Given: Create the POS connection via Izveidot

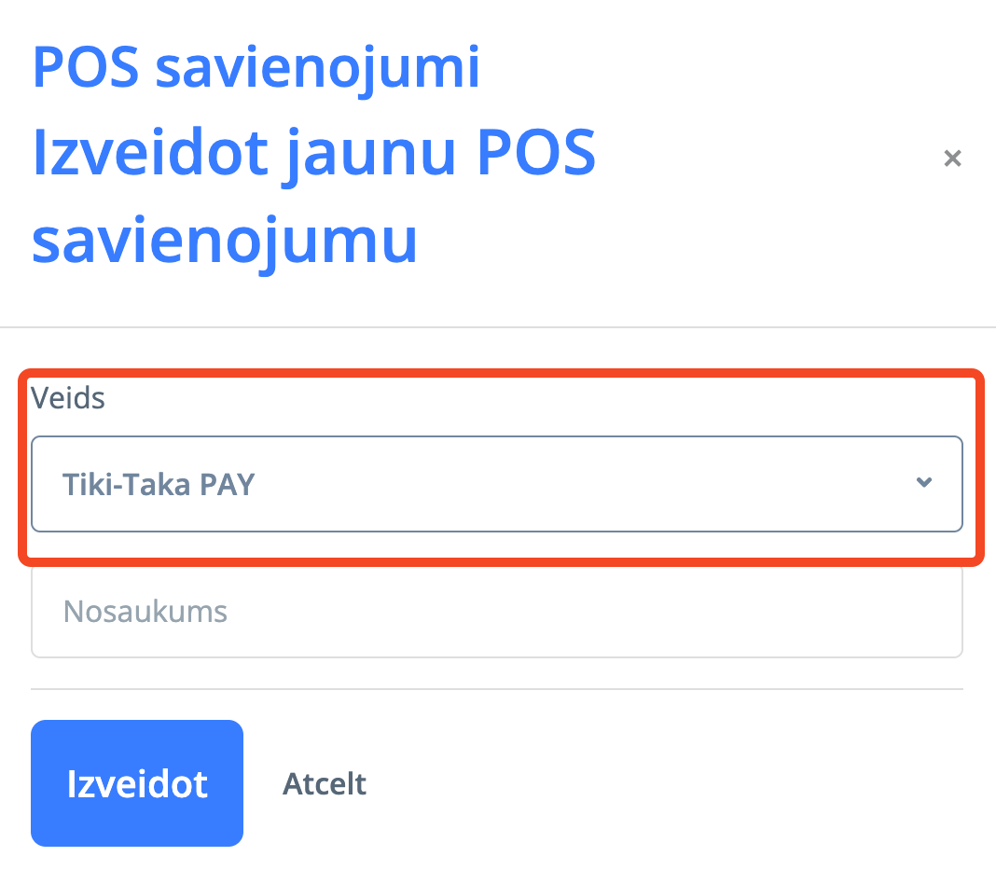Looking at the screenshot, I should [x=137, y=783].
